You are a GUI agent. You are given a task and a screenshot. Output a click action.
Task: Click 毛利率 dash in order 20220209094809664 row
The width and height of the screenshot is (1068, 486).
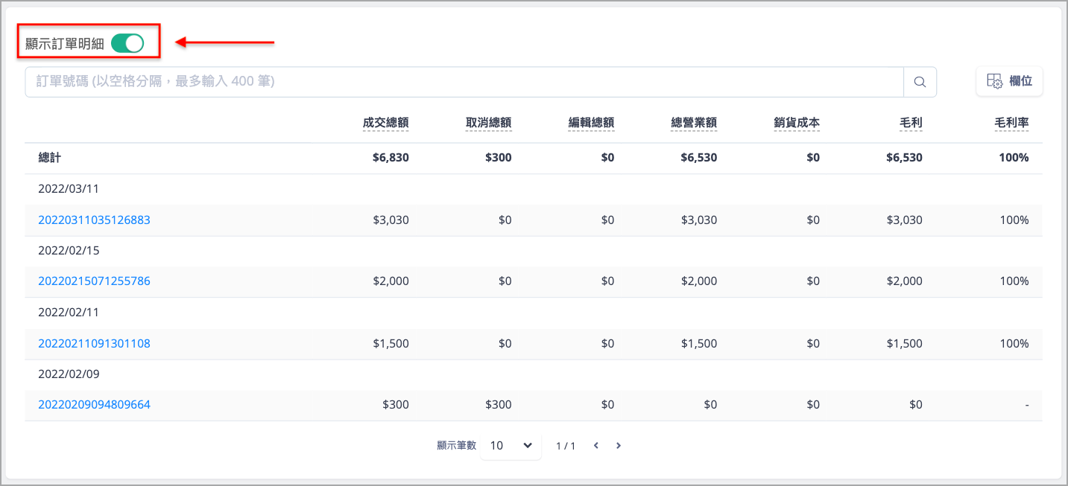1026,405
